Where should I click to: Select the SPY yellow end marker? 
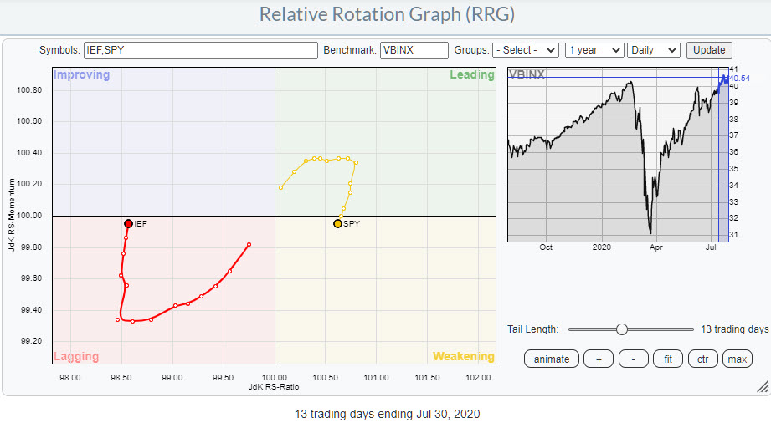click(x=337, y=223)
